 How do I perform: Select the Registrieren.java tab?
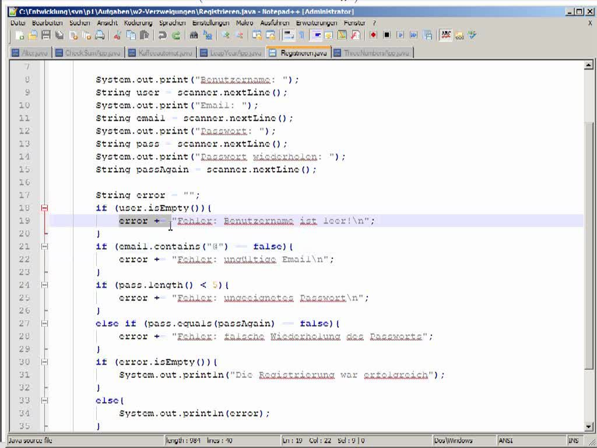point(298,52)
